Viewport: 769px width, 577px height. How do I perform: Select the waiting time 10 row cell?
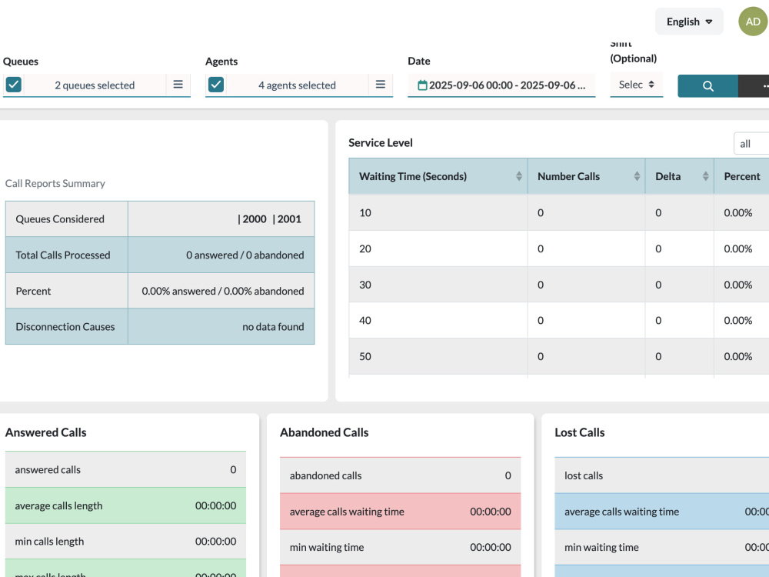[x=438, y=213]
